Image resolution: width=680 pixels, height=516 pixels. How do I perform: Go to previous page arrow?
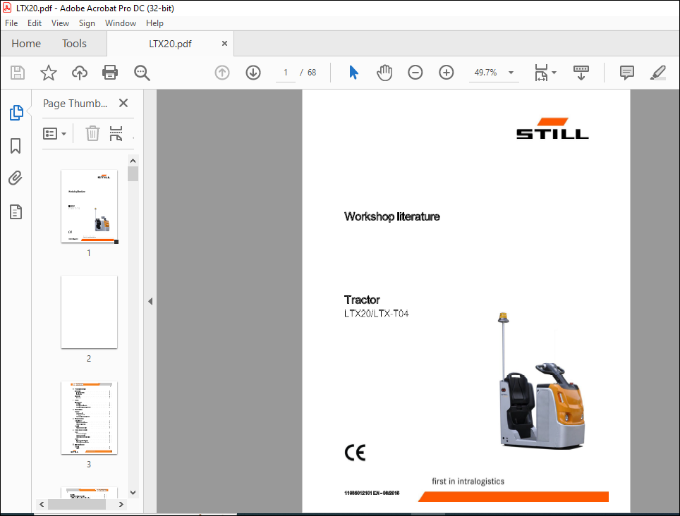[222, 73]
